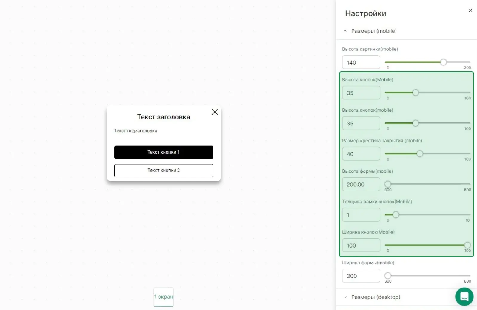Focus the Высота картинки(mobile) input field
477x310 pixels.
click(x=361, y=62)
